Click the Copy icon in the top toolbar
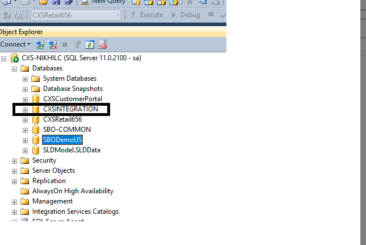 pos(203,2)
